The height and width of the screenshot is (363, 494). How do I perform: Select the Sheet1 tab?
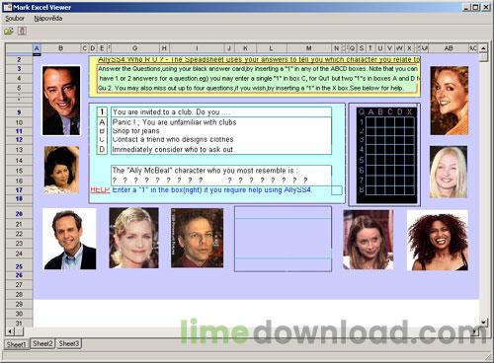pyautogui.click(x=16, y=344)
